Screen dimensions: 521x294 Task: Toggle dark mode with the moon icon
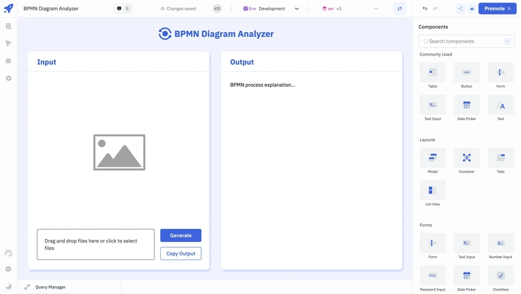(x=8, y=286)
